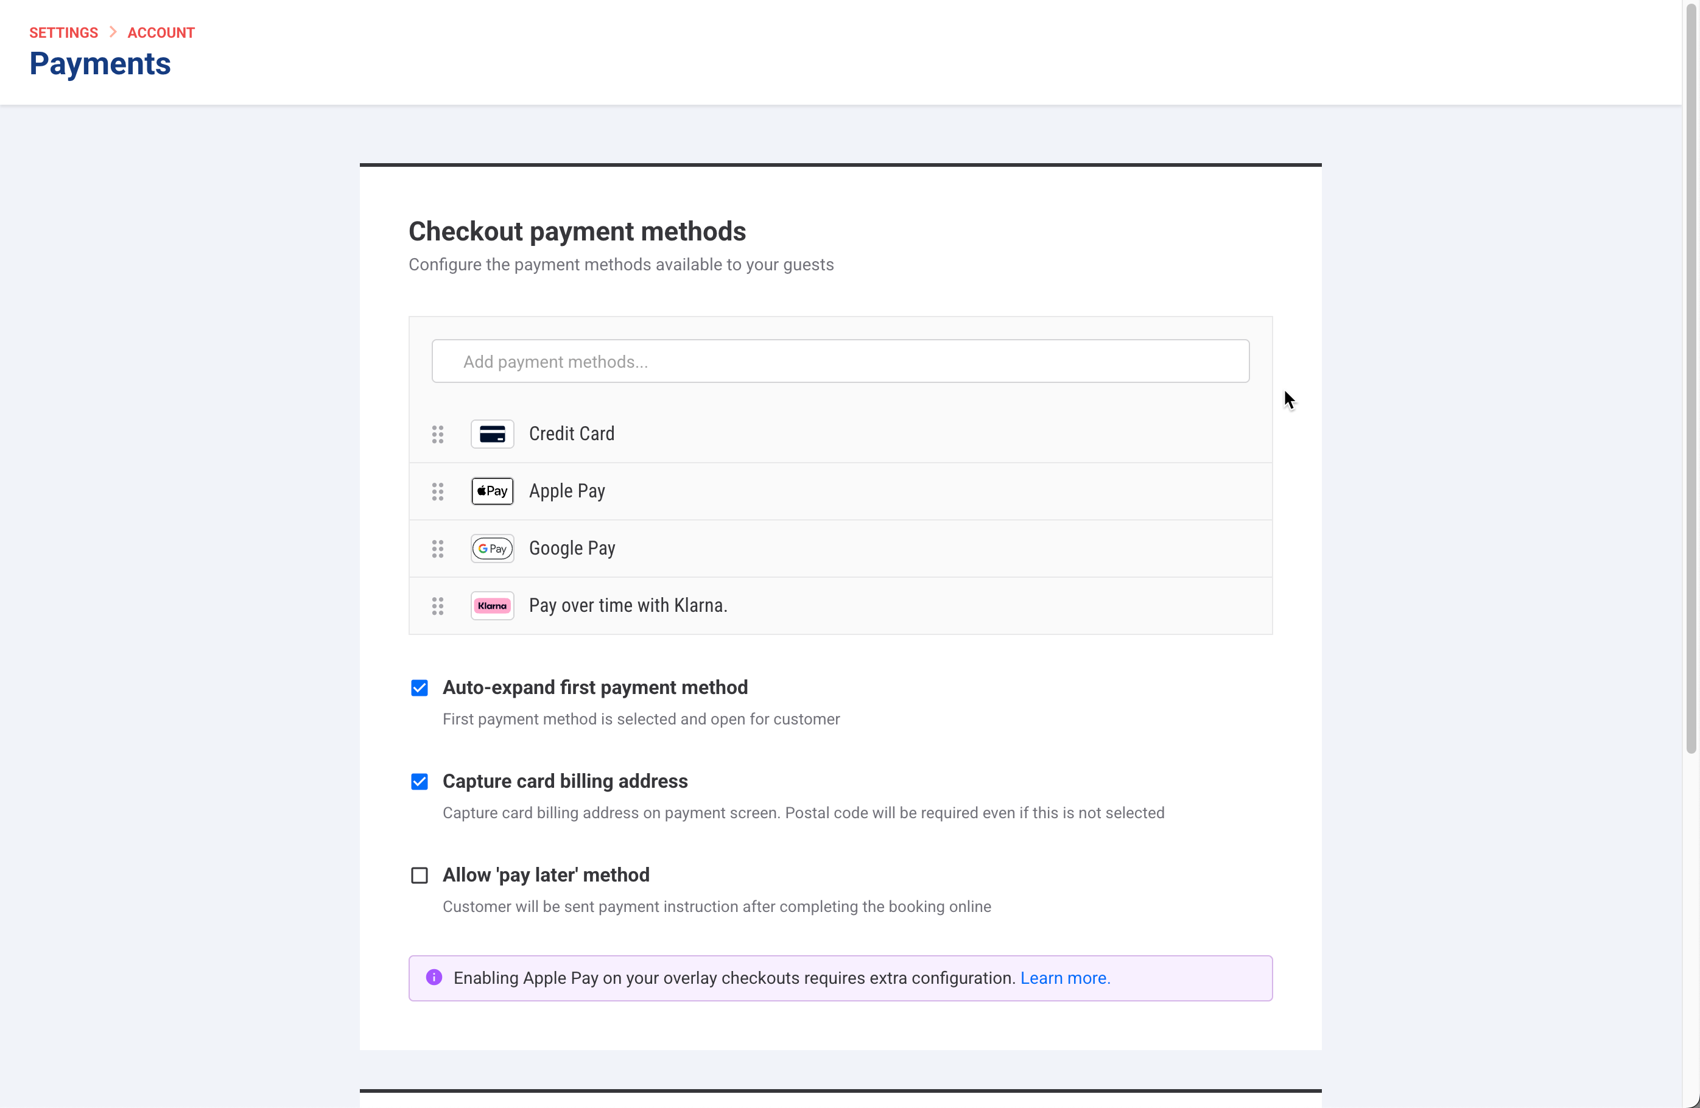Image resolution: width=1700 pixels, height=1108 pixels.
Task: Uncheck Auto-expand first payment method
Action: coord(420,688)
